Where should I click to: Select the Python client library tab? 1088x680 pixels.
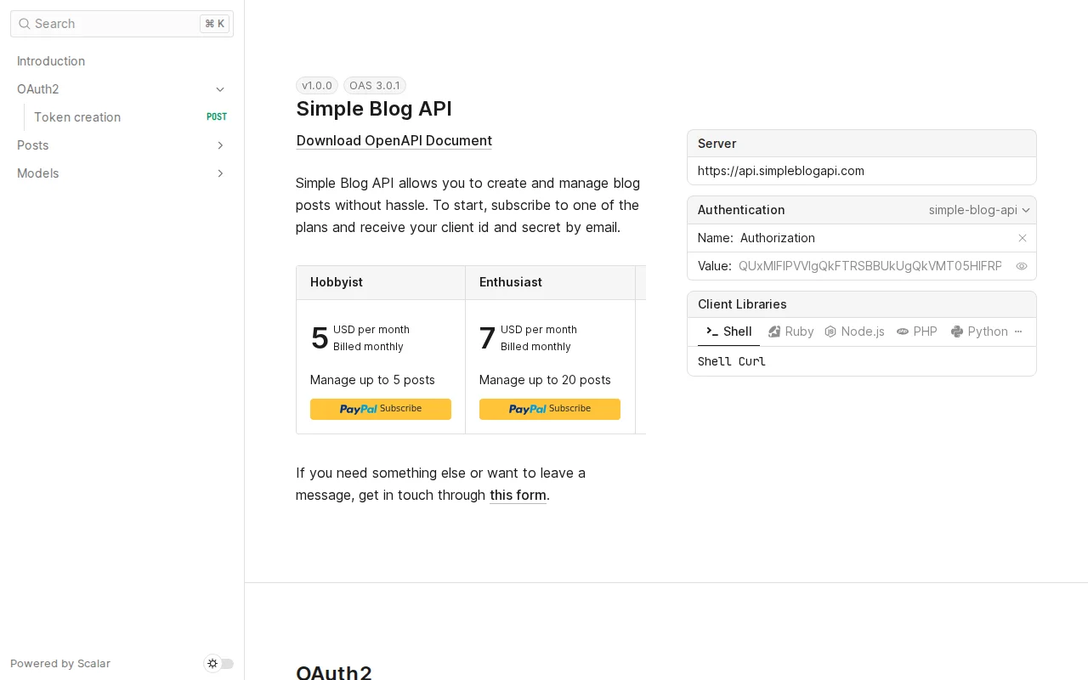tap(979, 331)
